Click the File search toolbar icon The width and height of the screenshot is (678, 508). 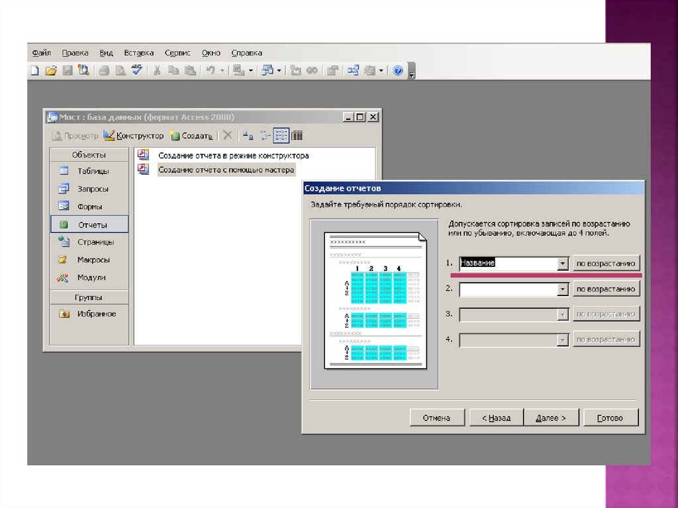pyautogui.click(x=83, y=70)
